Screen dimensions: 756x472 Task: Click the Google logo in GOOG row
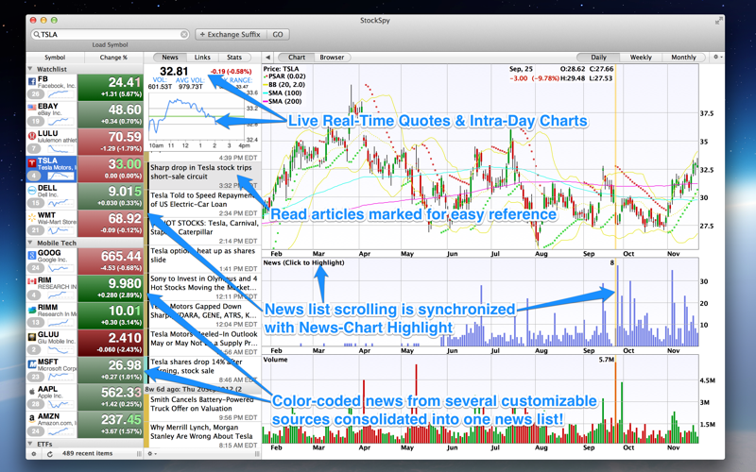pos(32,255)
